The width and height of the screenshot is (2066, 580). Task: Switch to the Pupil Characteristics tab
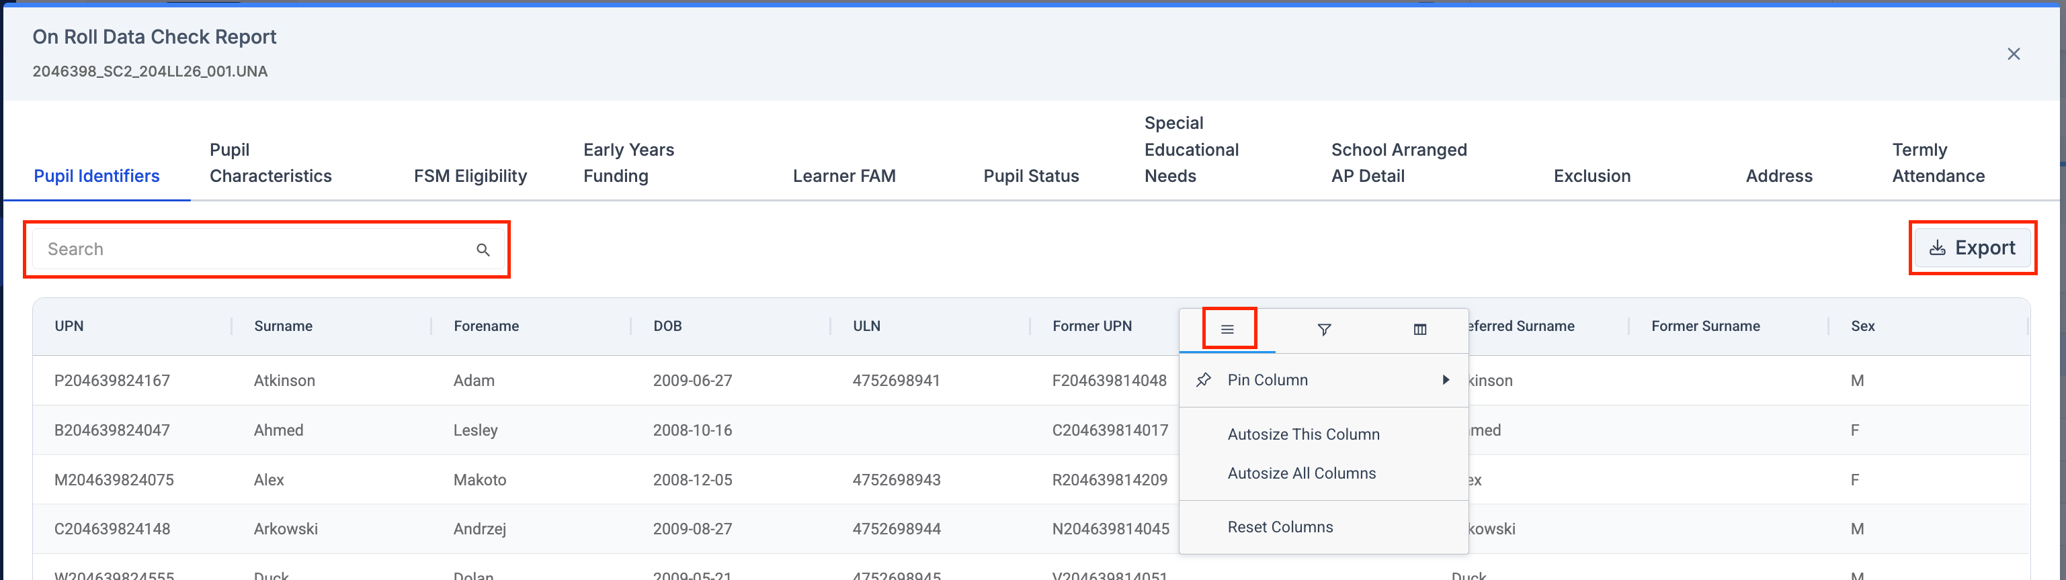point(270,162)
